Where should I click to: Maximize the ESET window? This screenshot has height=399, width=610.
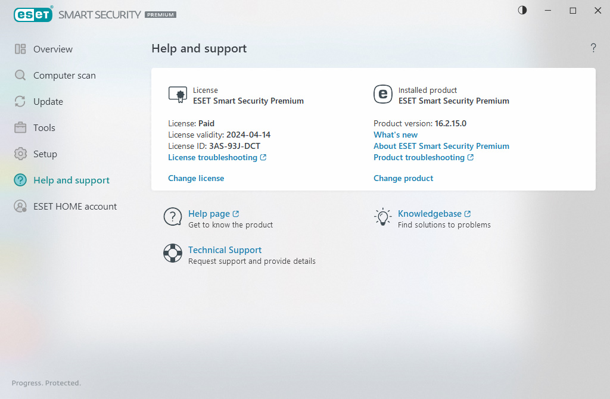coord(572,11)
